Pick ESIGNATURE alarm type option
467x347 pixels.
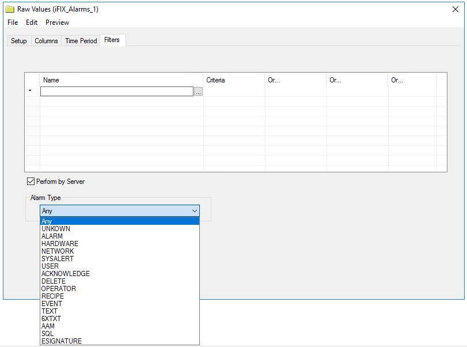(120, 341)
